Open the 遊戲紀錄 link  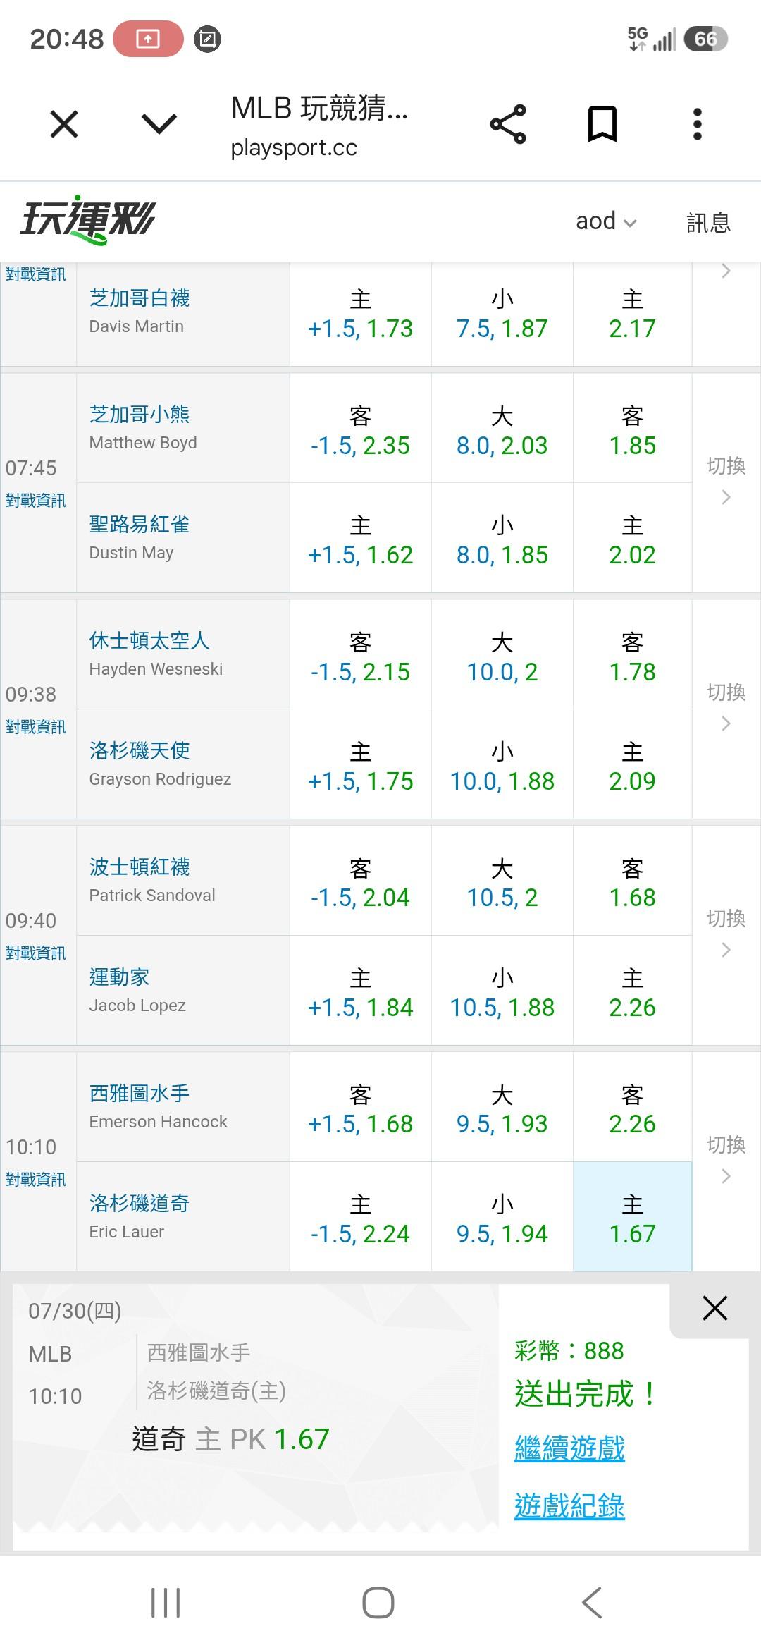569,1505
